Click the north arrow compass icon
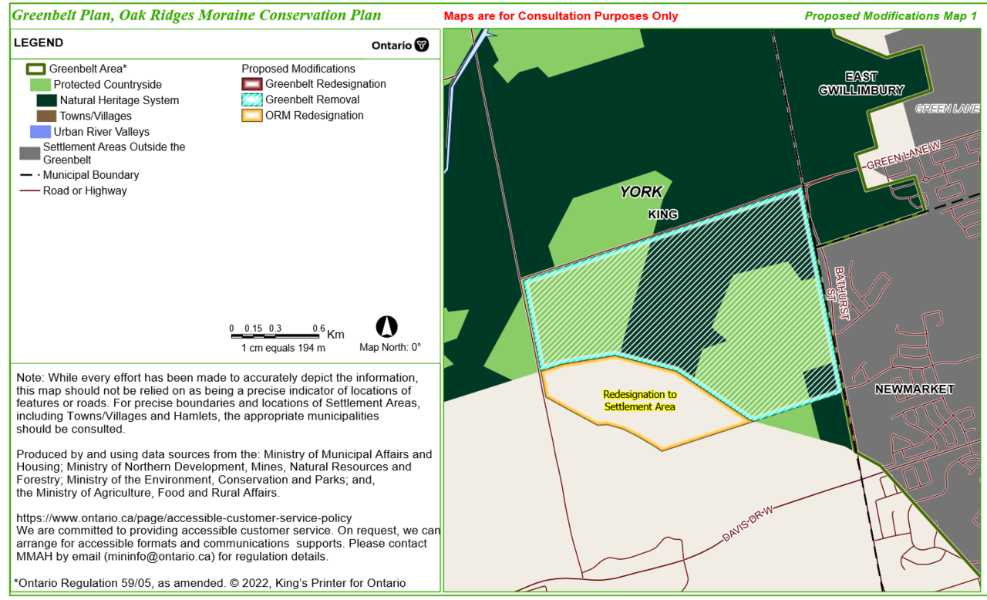Image resolution: width=987 pixels, height=600 pixels. (x=387, y=327)
